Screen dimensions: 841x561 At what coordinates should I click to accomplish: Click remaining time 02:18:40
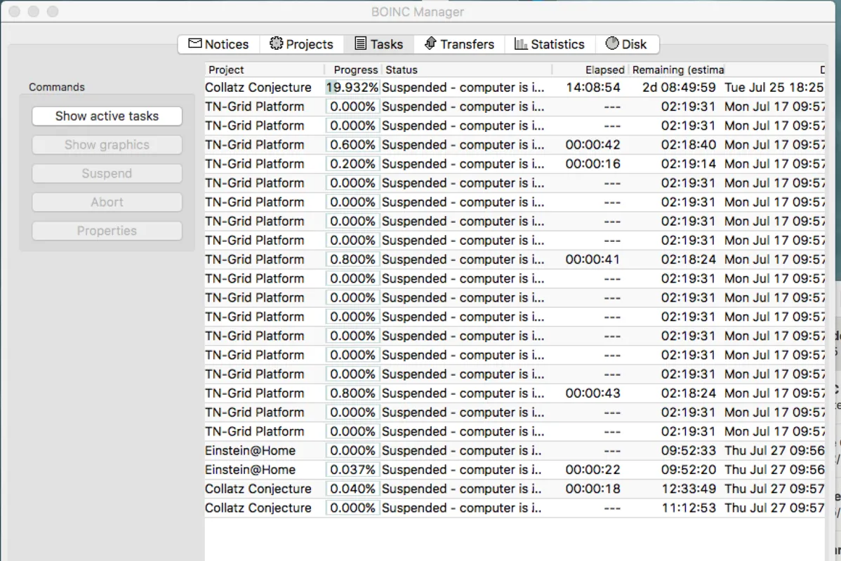click(688, 144)
